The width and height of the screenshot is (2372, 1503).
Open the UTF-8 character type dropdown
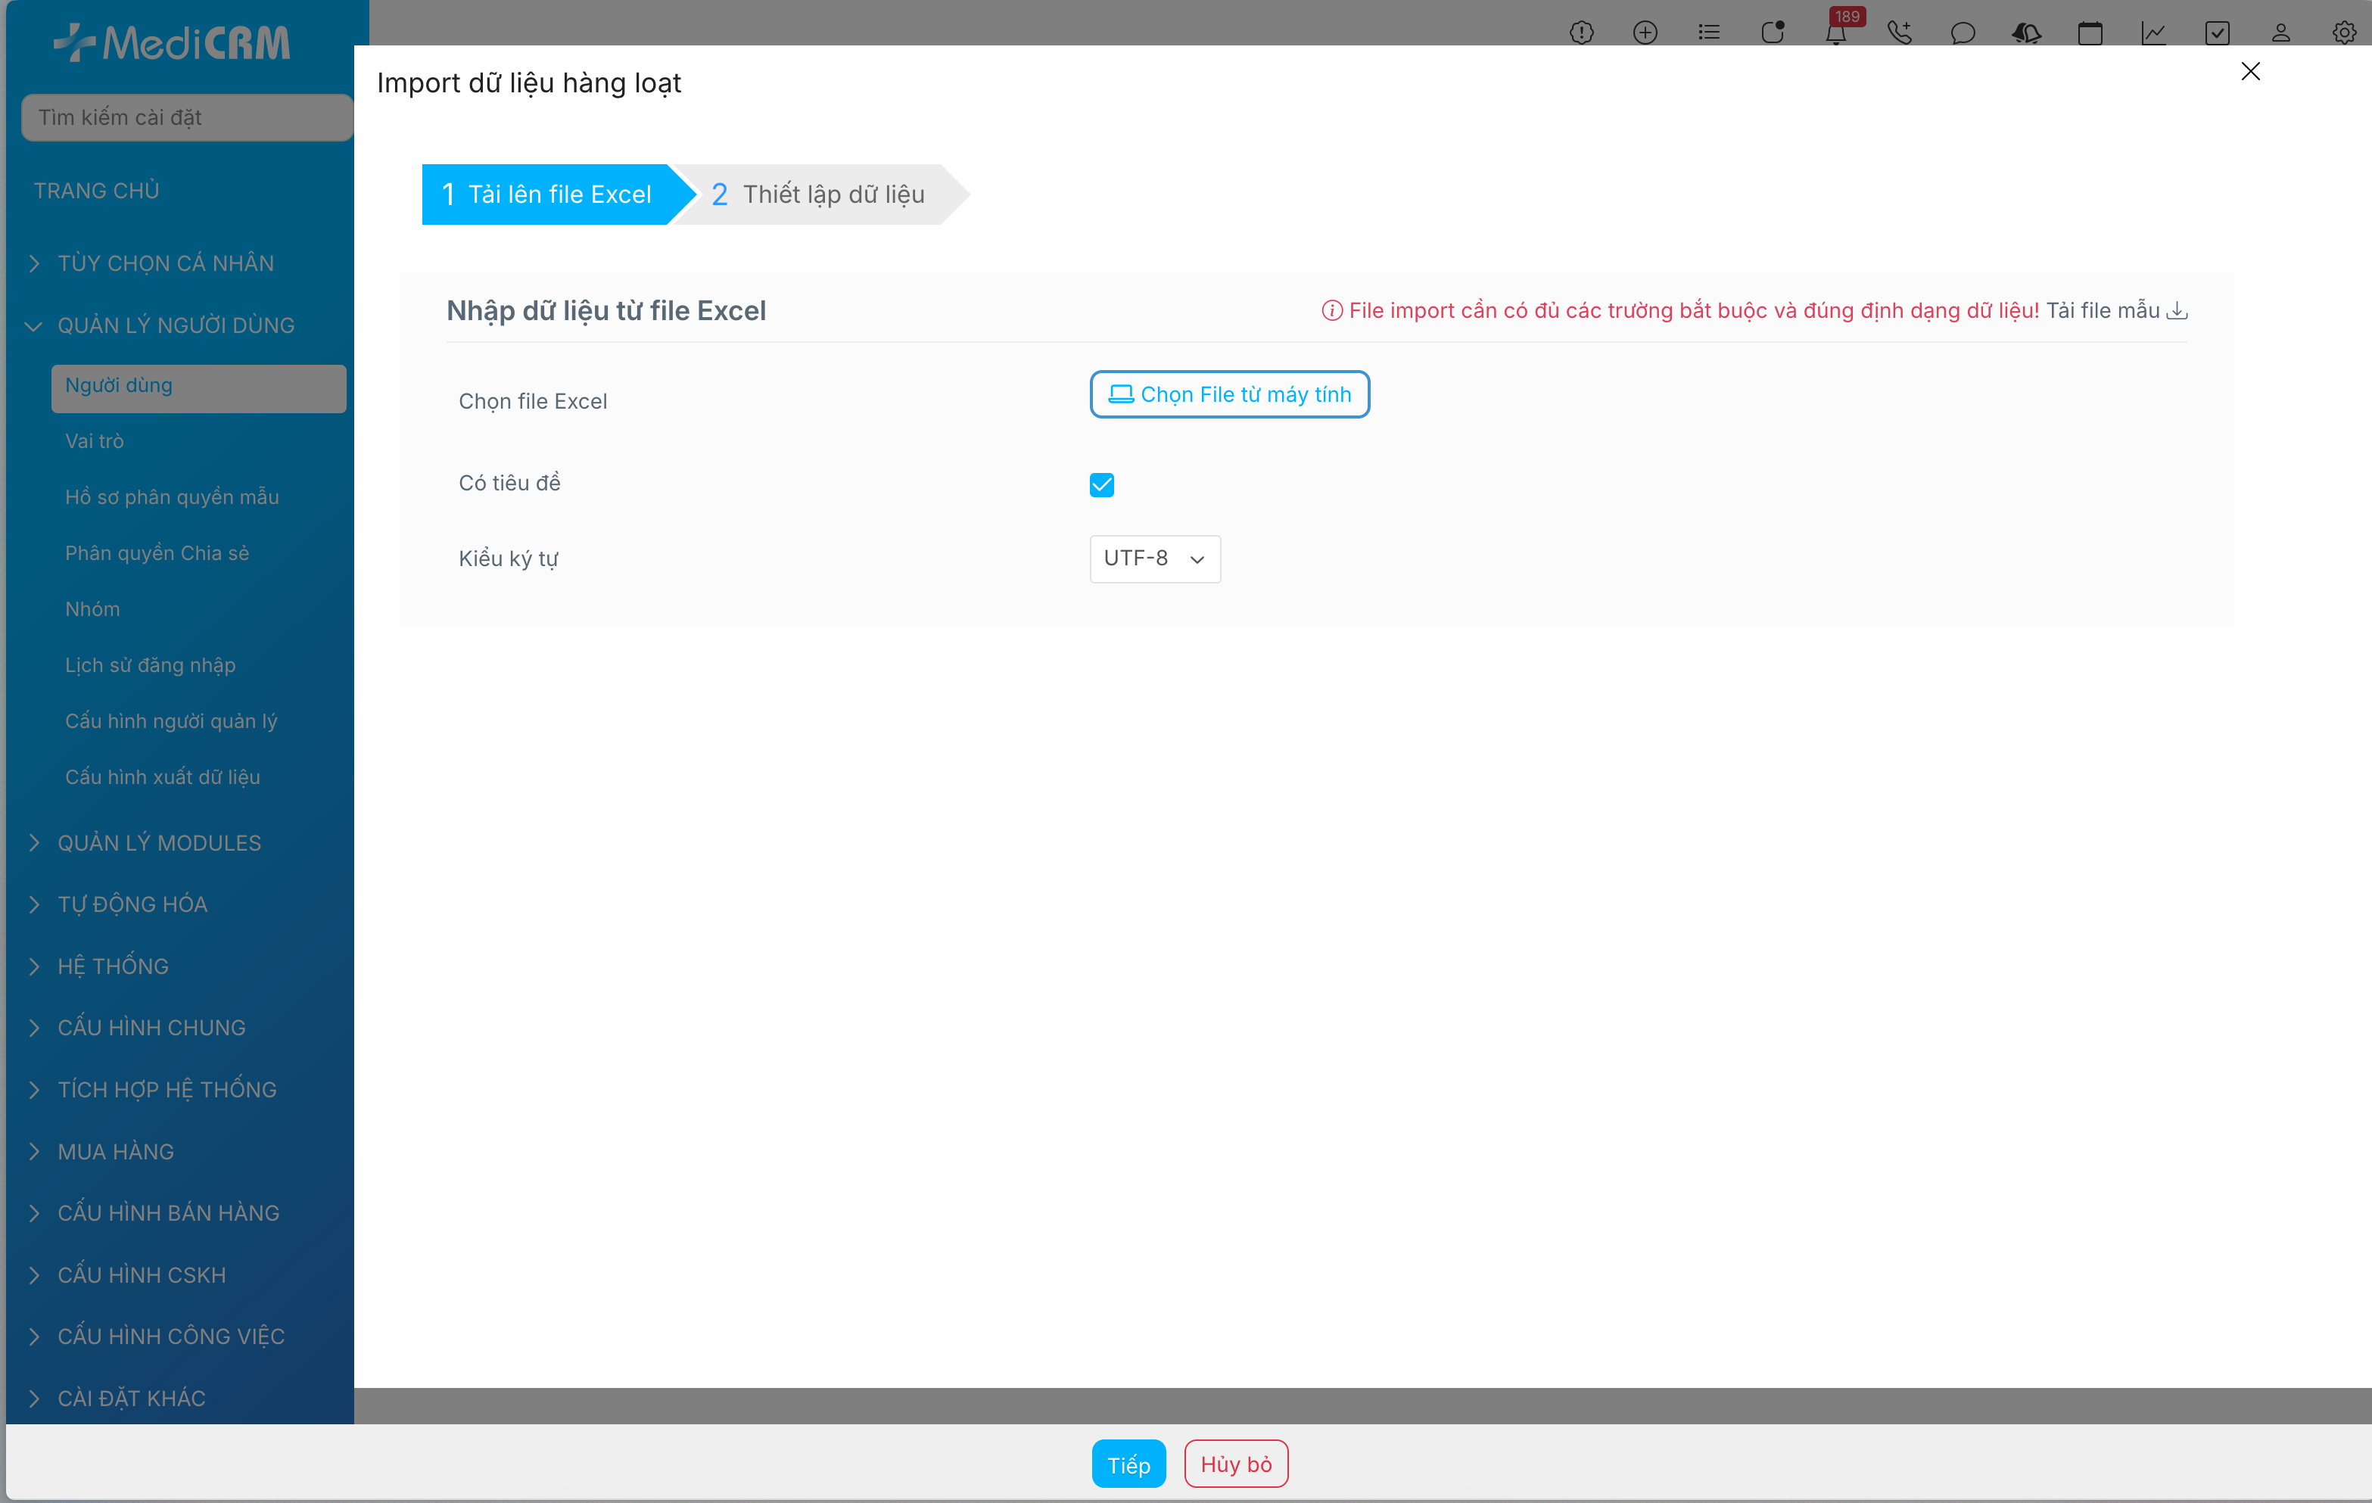1154,559
